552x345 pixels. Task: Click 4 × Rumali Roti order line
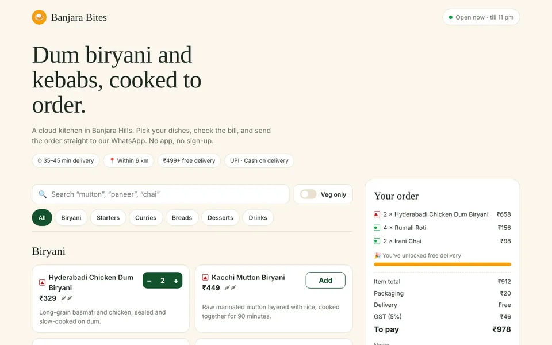tap(442, 228)
